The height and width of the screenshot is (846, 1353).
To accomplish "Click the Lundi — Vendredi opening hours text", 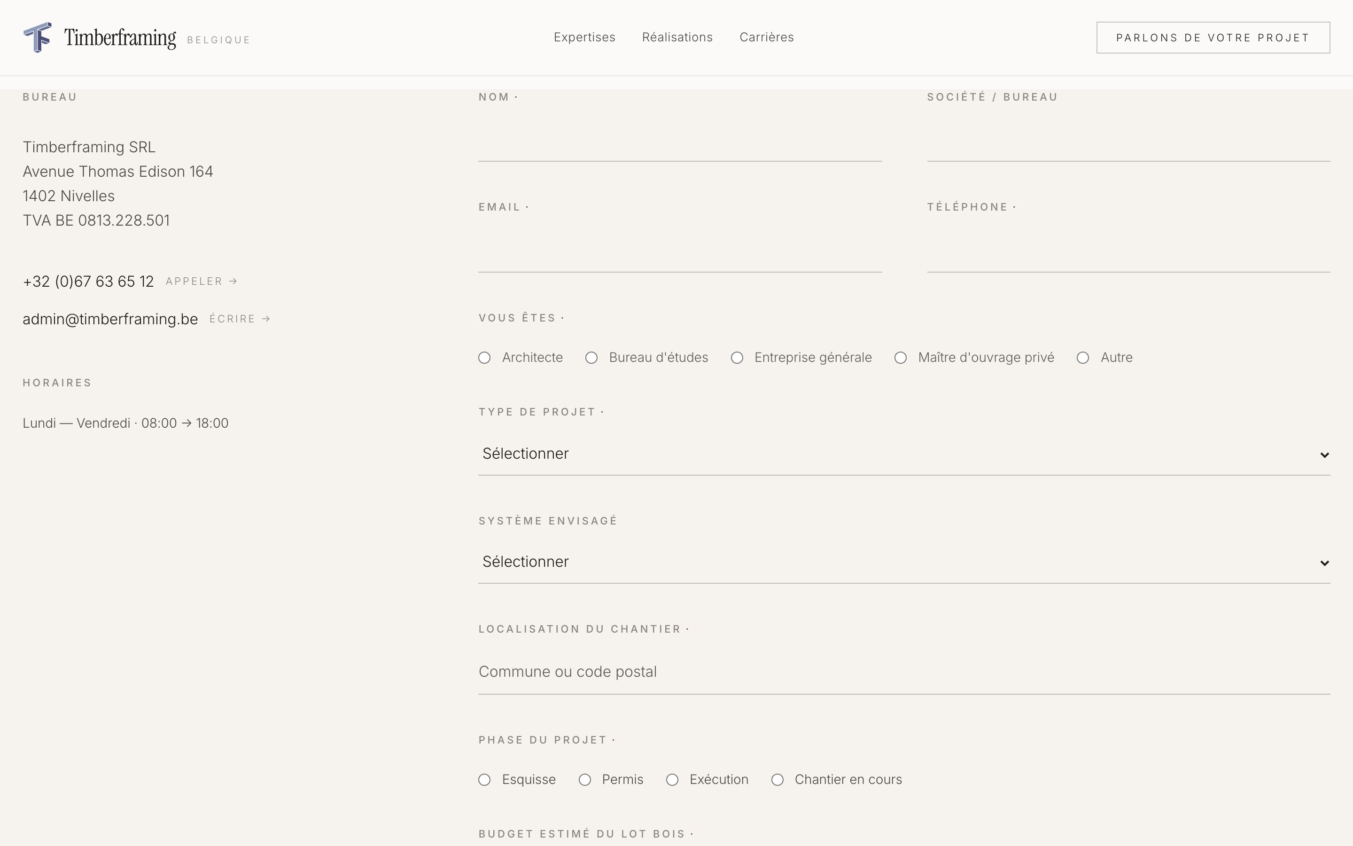I will click(125, 423).
